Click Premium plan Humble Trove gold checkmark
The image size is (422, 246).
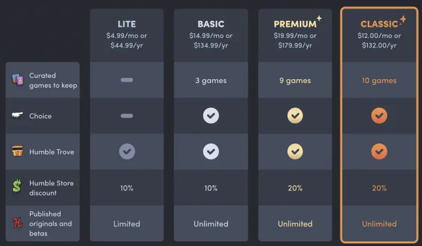point(295,151)
